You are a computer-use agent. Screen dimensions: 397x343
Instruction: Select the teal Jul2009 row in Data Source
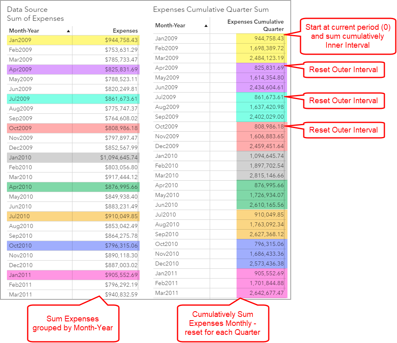73,99
